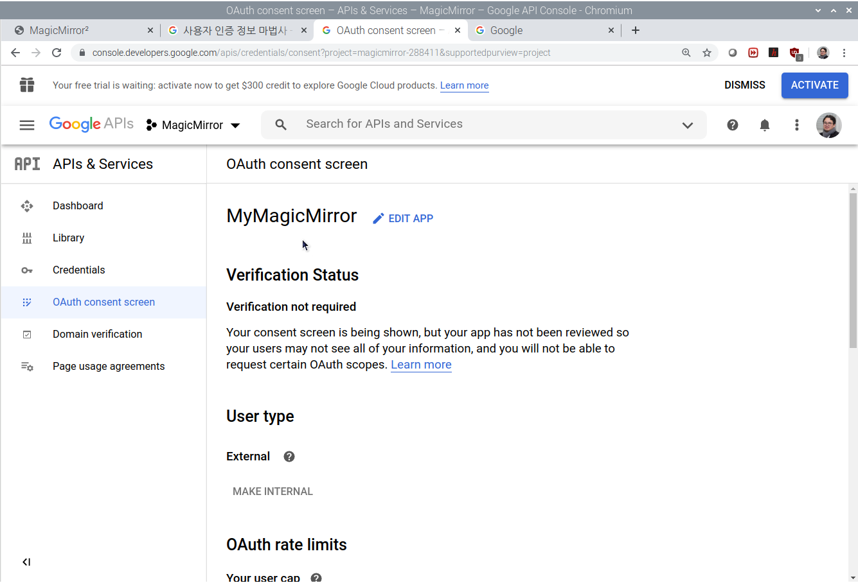The width and height of the screenshot is (858, 583).
Task: Close the MagicMirror² tab
Action: (x=150, y=30)
